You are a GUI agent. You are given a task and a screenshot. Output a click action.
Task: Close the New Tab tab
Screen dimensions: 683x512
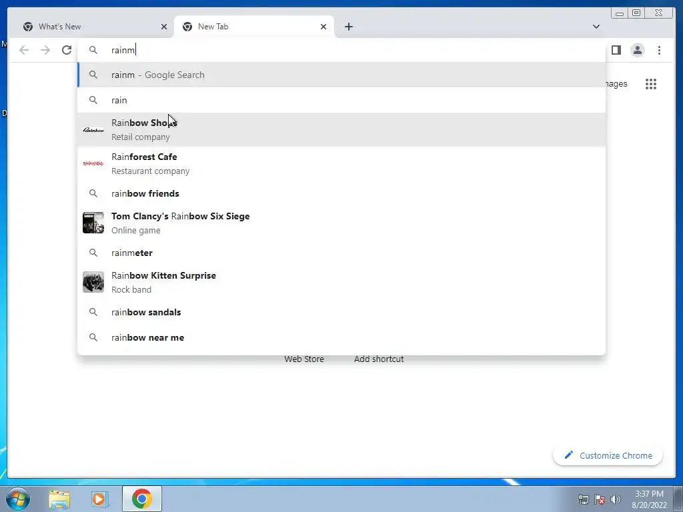click(323, 27)
